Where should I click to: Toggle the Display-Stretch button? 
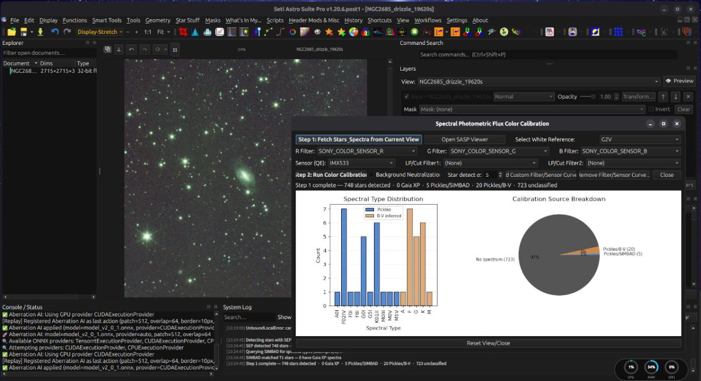[98, 32]
